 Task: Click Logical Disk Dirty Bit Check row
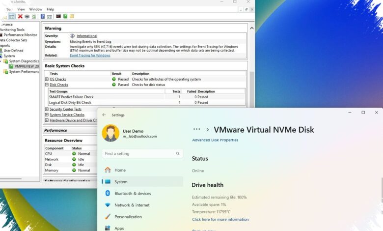(146, 102)
